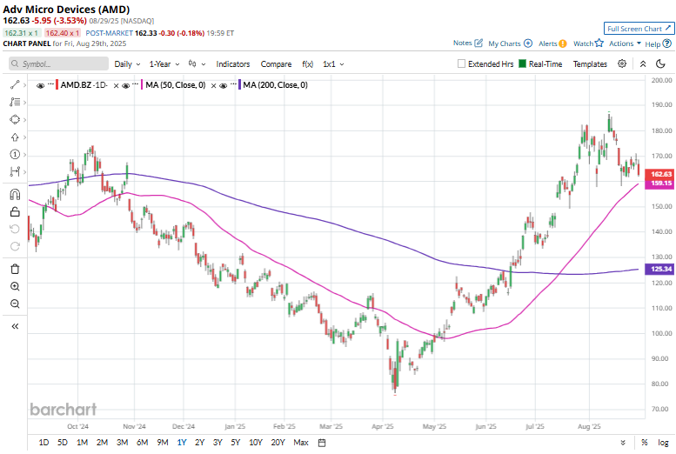This screenshot has width=676, height=454.
Task: Select the trend line drawing tool
Action: point(15,85)
